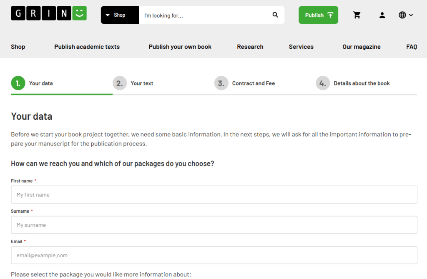Go to the Research menu item
This screenshot has width=427, height=279.
coord(250,47)
